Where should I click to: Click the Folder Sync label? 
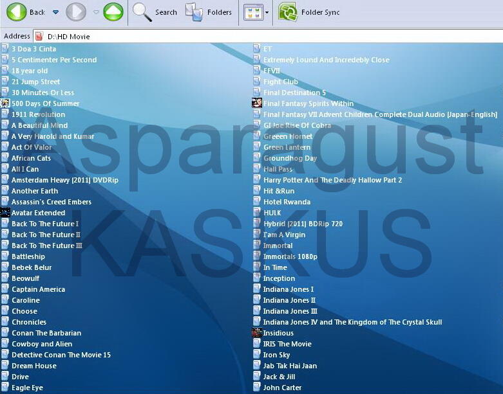[320, 12]
